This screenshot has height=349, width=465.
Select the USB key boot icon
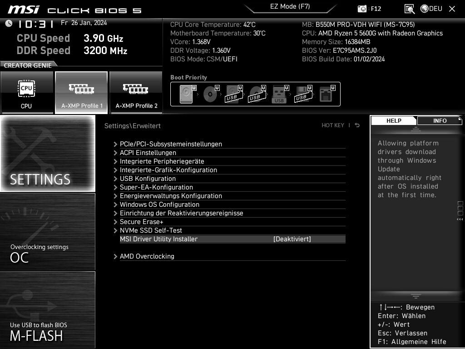coord(280,94)
